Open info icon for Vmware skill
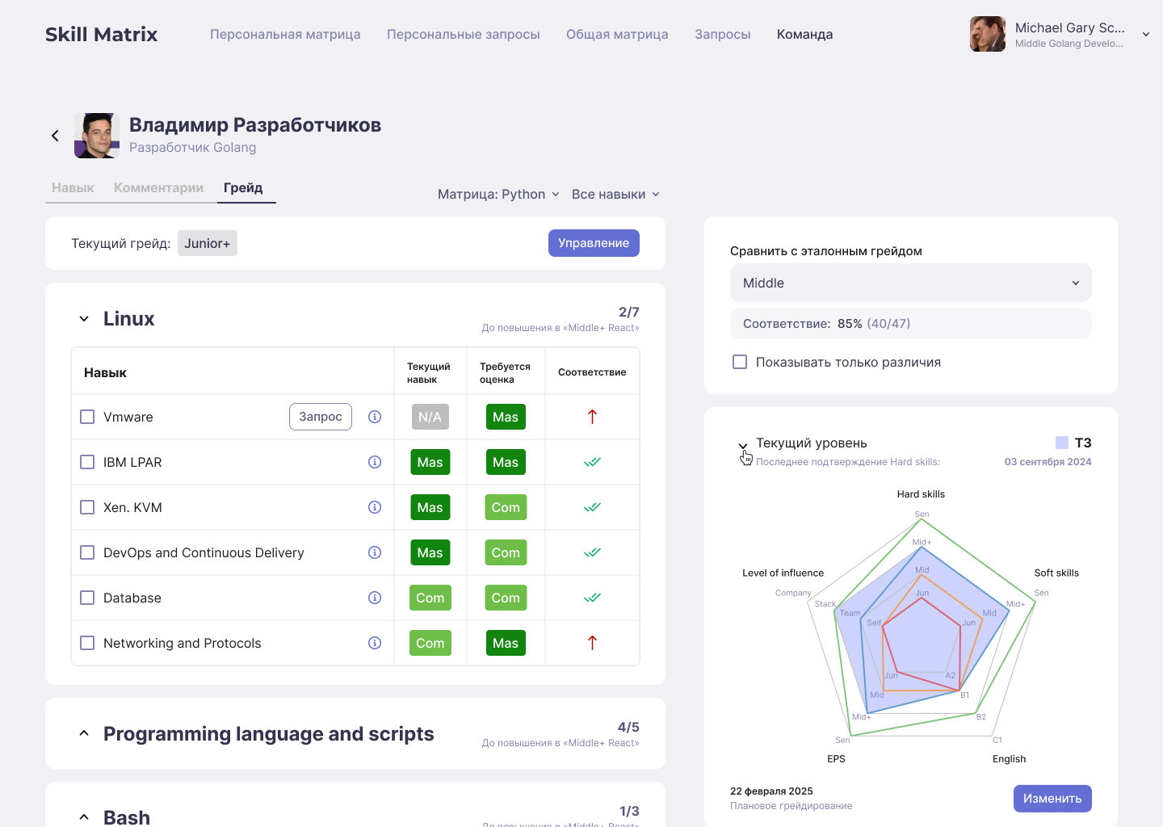The image size is (1163, 827). tap(375, 417)
